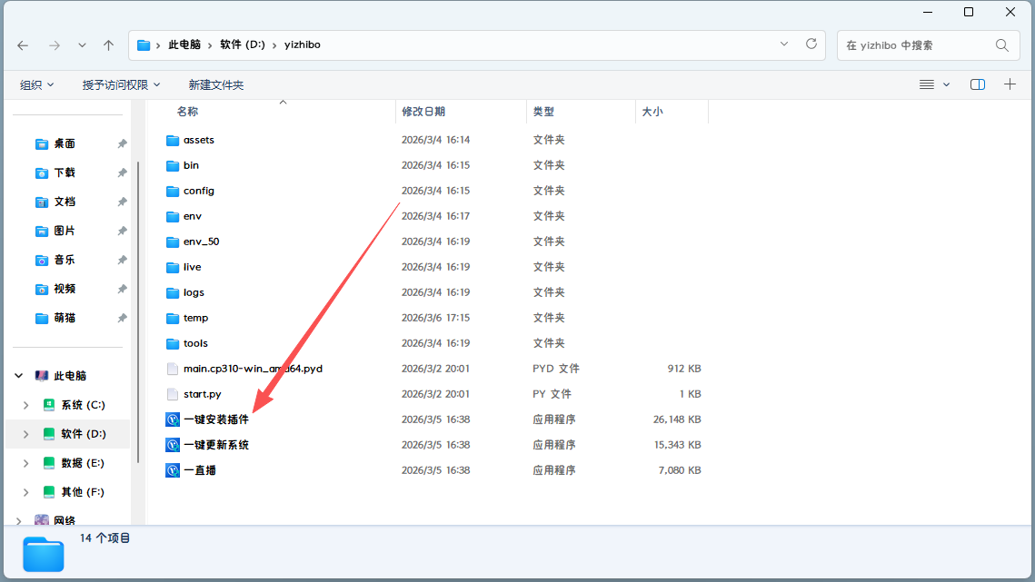
Task: Click the search magnifier icon
Action: point(1001,45)
